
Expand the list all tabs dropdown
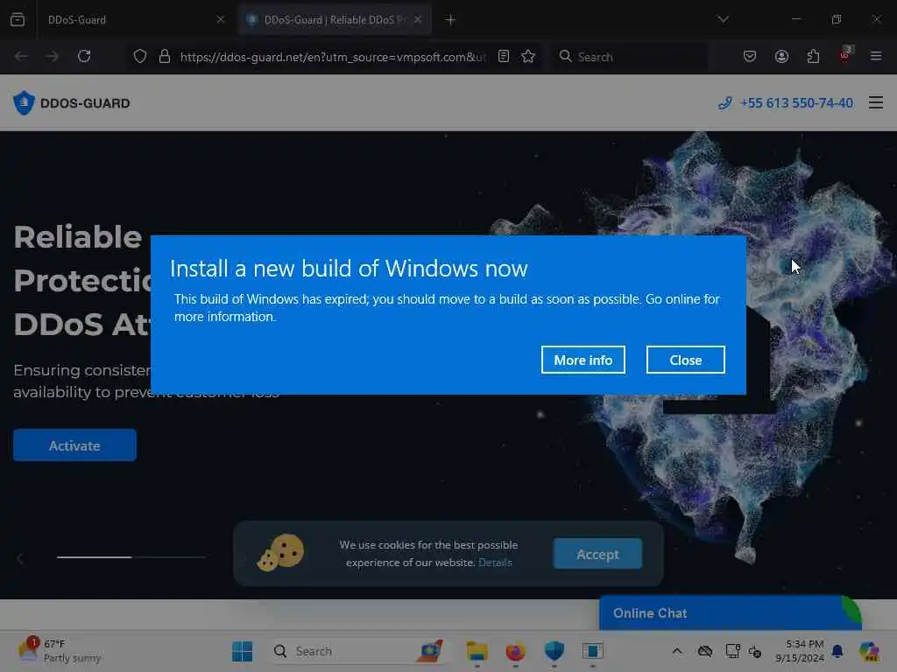[723, 20]
